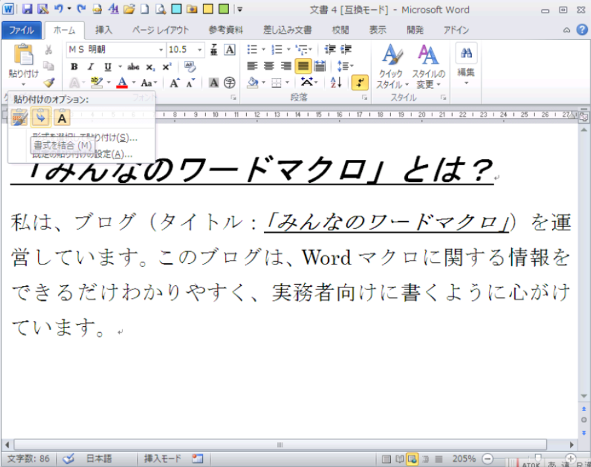Click 挿入モード in the status bar
591x467 pixels.
coord(165,458)
